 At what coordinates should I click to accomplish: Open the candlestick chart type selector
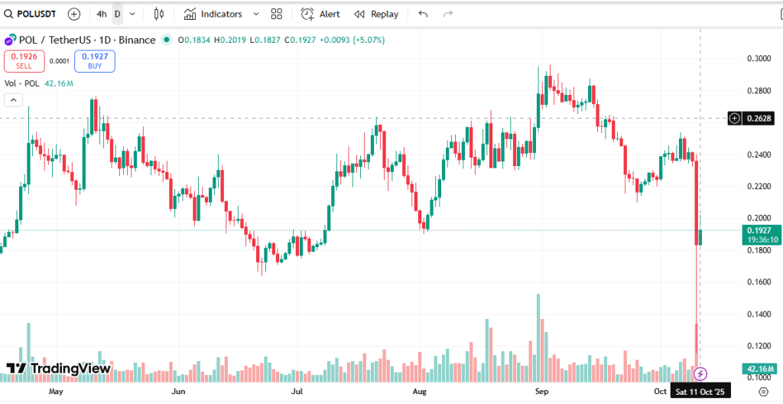click(159, 14)
